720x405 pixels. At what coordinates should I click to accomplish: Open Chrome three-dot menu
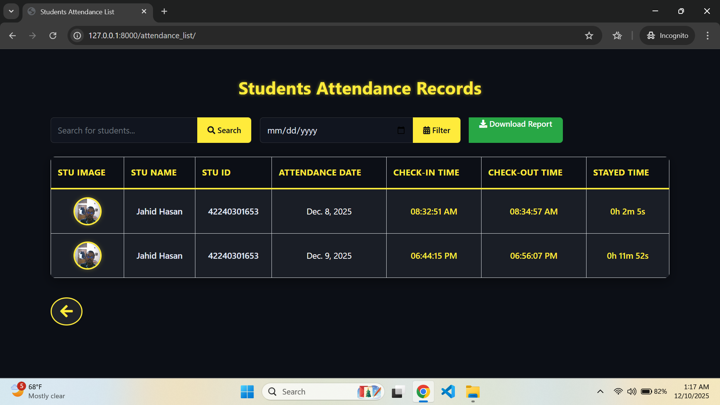tap(707, 36)
